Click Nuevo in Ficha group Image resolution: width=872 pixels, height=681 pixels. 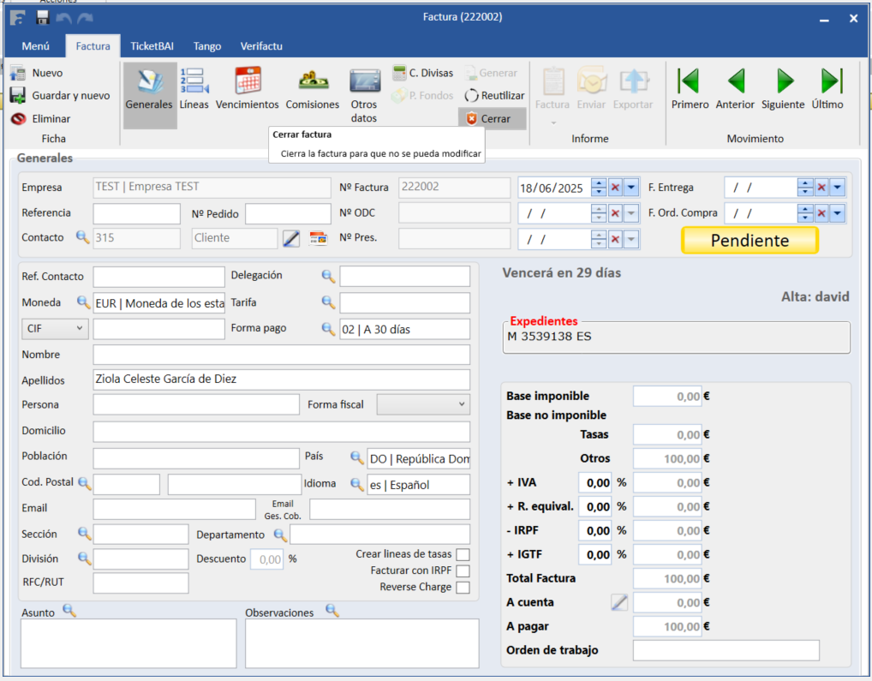point(37,73)
